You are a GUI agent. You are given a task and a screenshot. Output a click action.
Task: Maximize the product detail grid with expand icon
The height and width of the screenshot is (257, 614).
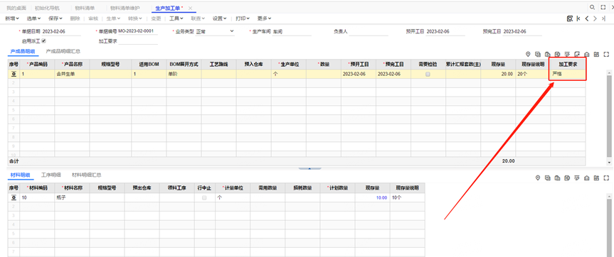(607, 54)
